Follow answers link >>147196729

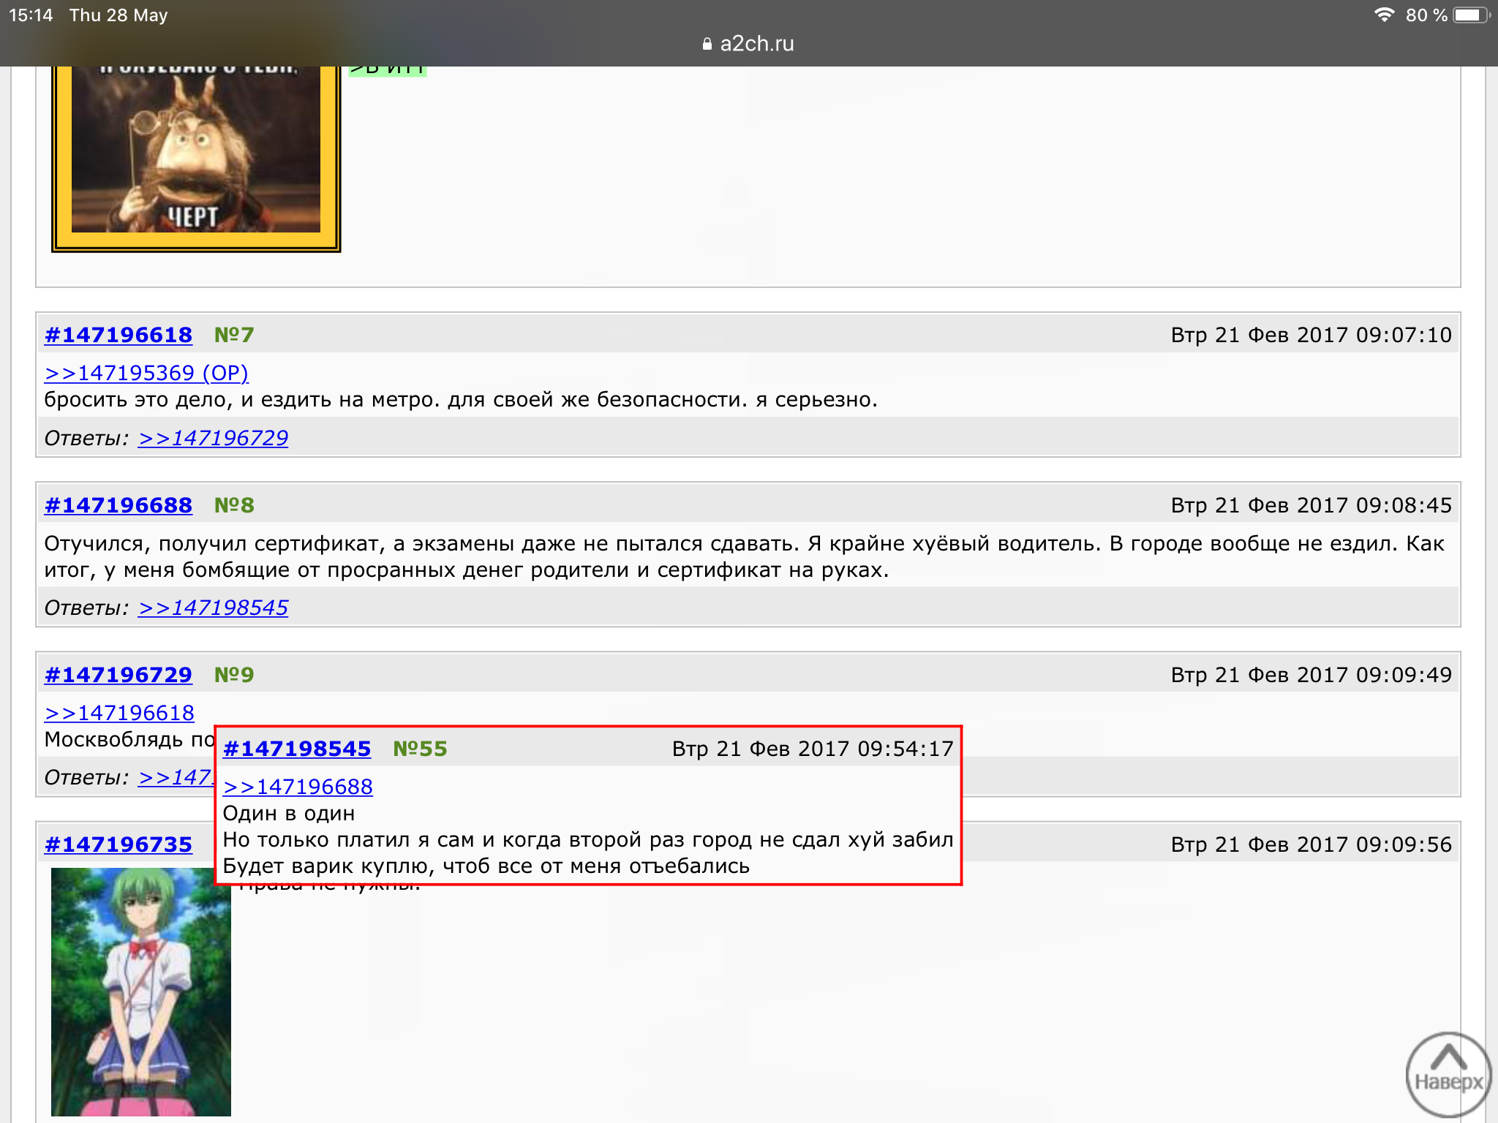pos(214,438)
